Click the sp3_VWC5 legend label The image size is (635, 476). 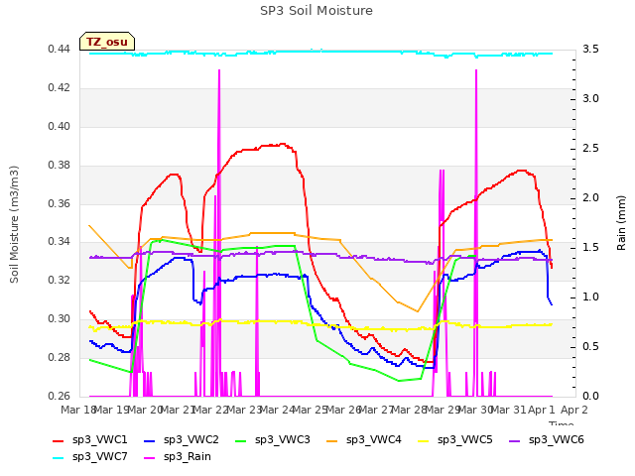(x=465, y=439)
